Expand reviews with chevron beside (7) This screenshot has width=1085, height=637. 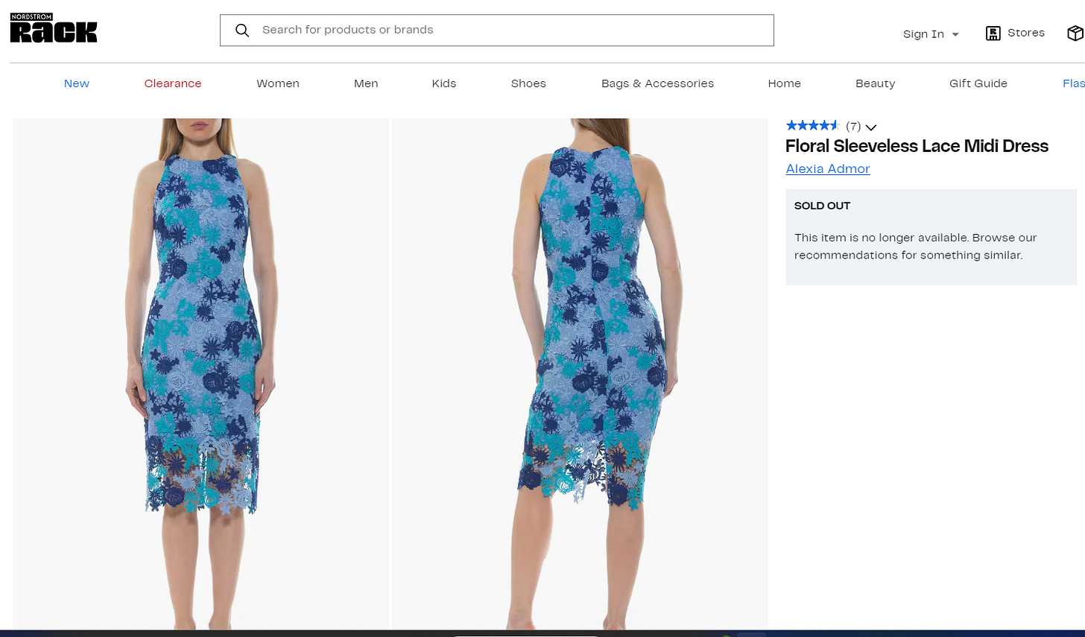(x=871, y=127)
